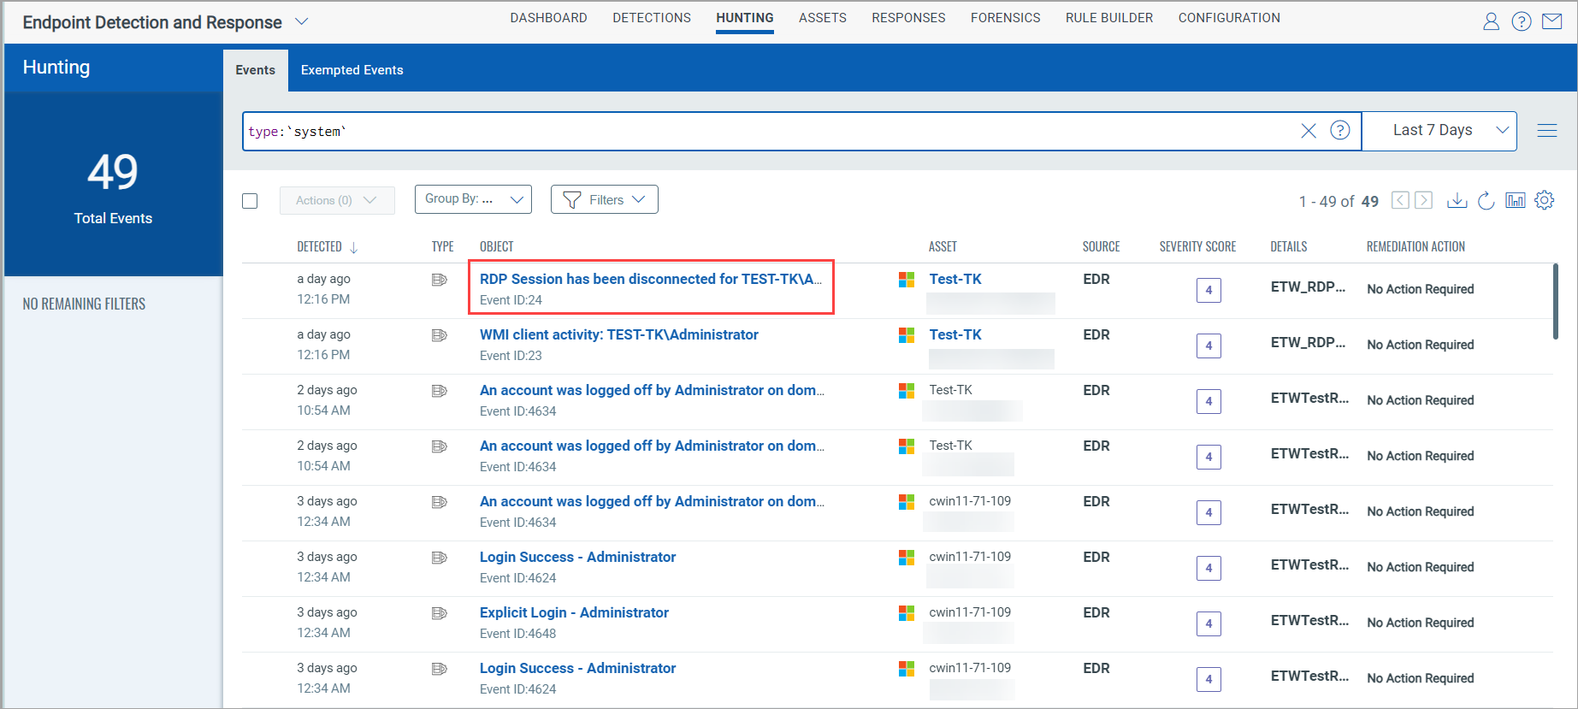
Task: Expand the Filters dropdown
Action: [x=604, y=199]
